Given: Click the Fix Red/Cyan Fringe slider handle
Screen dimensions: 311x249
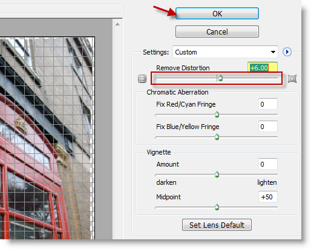Looking at the screenshot, I should 217,115.
